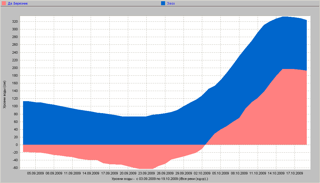Click the 200 value on vertical axis
The height and width of the screenshot is (183, 320).
click(x=15, y=68)
